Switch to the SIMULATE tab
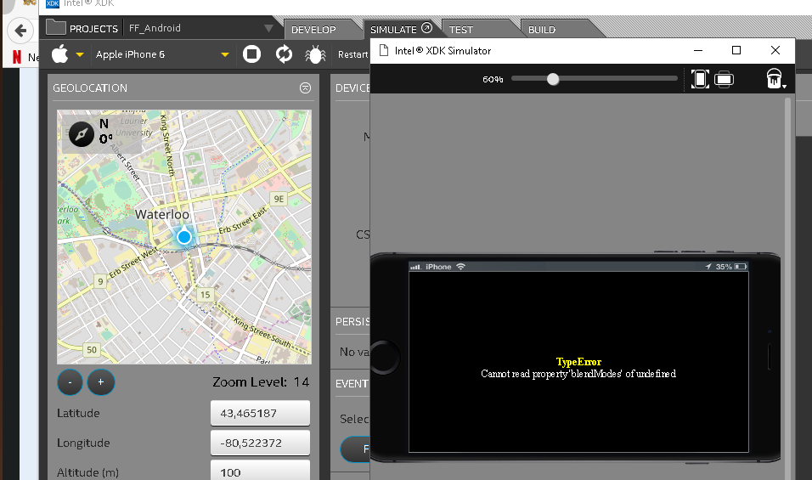The height and width of the screenshot is (480, 812). coord(393,30)
